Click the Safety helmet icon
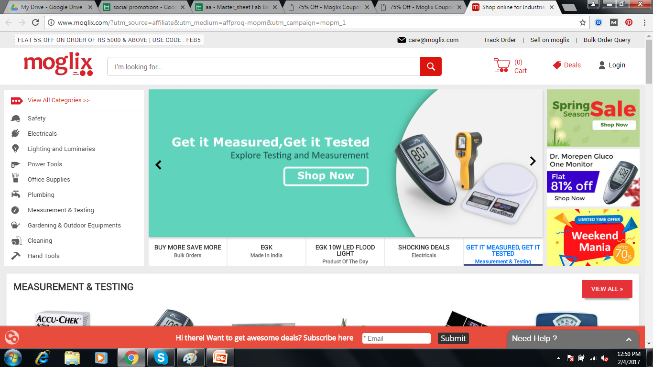Screen dimensions: 653x367 point(16,119)
